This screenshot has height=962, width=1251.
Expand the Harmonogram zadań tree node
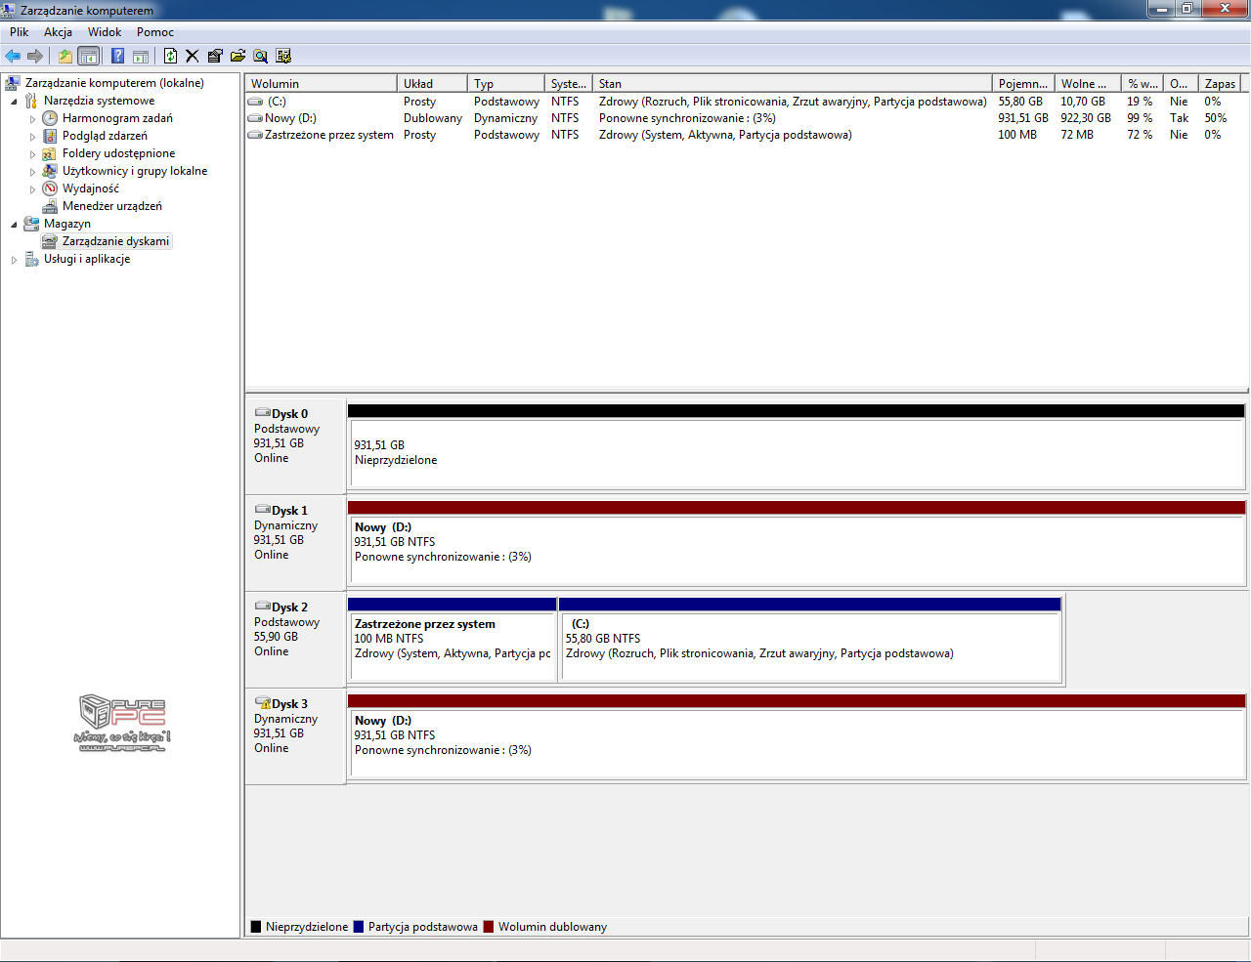pyautogui.click(x=32, y=119)
